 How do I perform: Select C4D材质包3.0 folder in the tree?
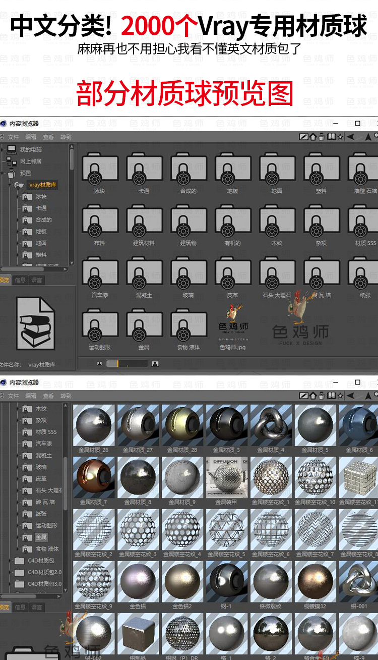pyautogui.click(x=44, y=584)
